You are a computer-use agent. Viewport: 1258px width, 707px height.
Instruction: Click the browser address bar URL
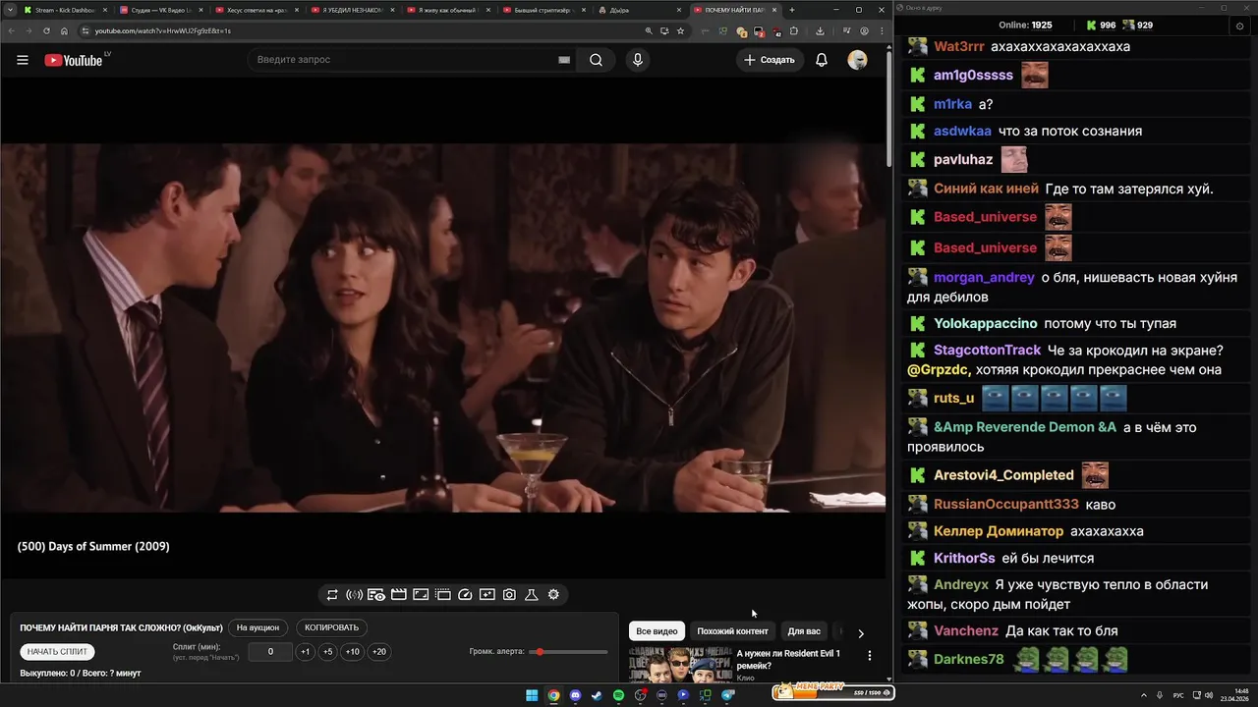tap(163, 30)
